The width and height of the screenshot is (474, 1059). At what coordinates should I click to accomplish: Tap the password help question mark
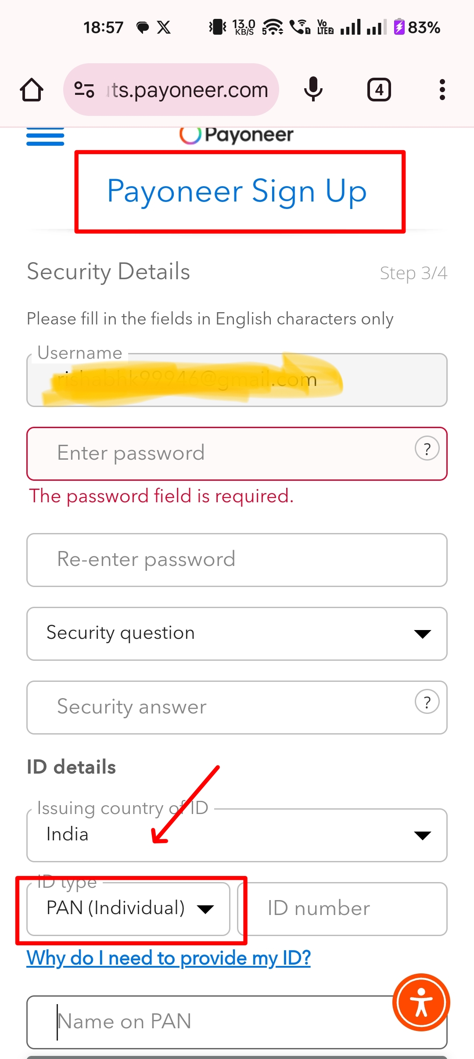click(x=427, y=448)
